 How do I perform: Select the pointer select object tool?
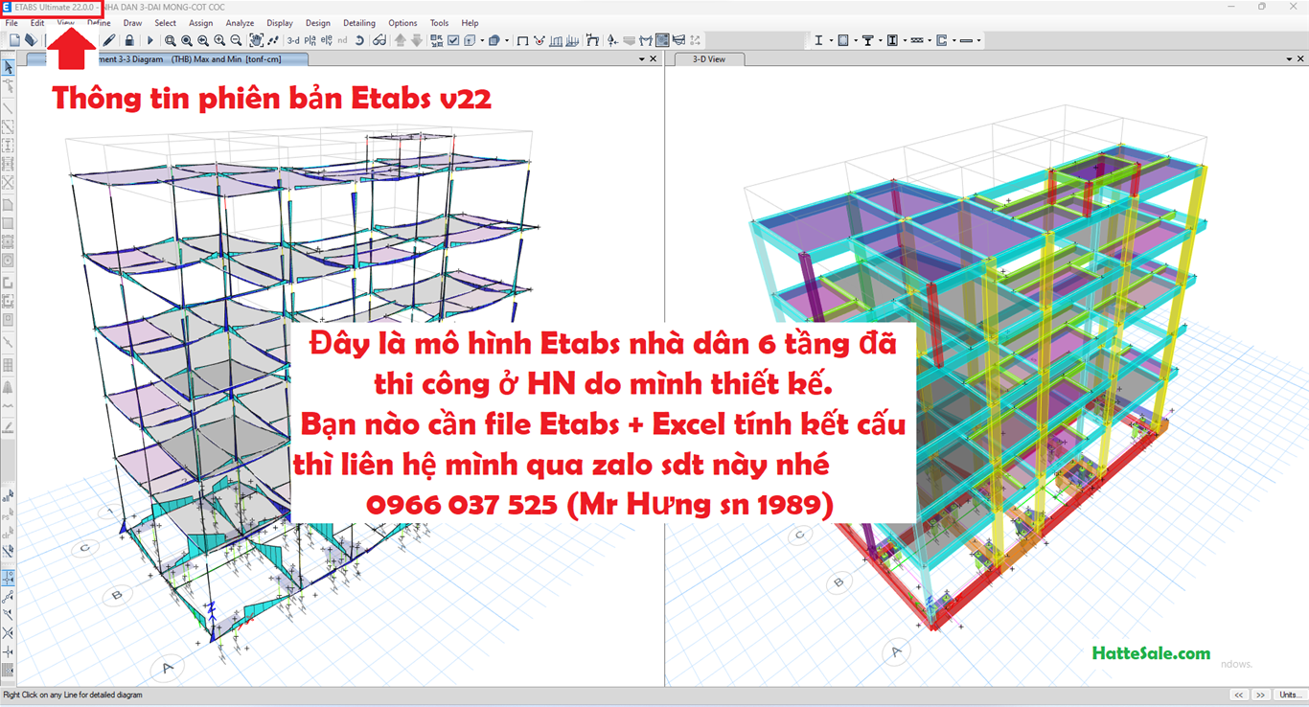pyautogui.click(x=8, y=67)
